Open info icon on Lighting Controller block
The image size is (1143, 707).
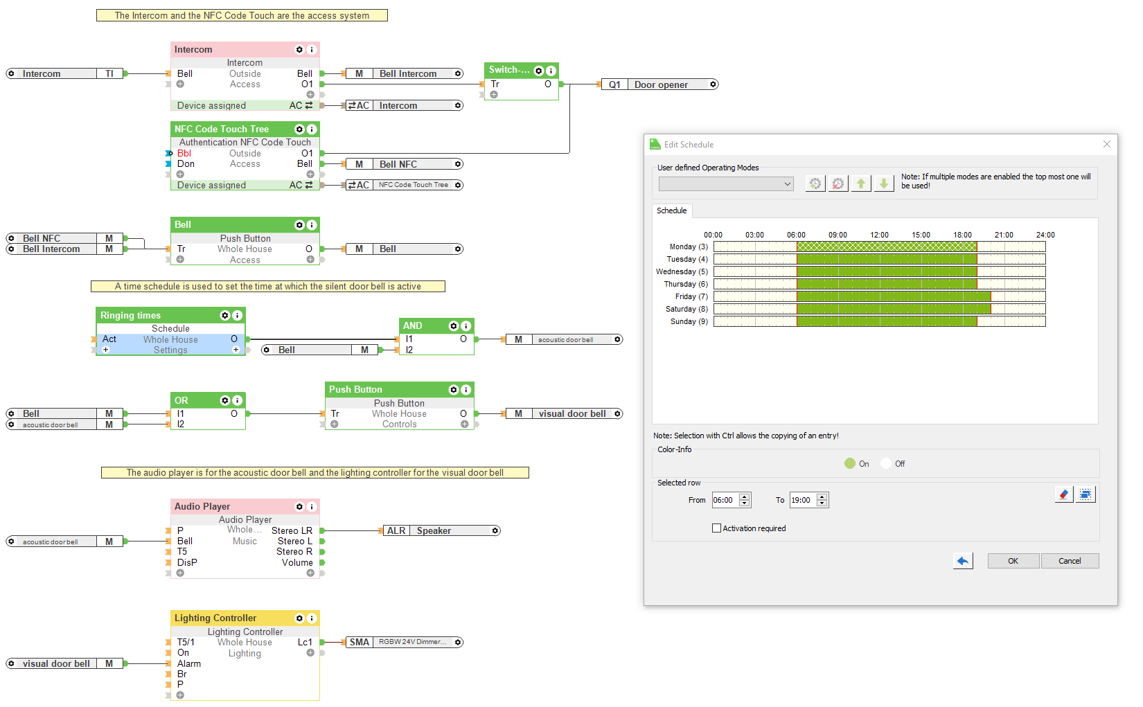click(x=312, y=618)
